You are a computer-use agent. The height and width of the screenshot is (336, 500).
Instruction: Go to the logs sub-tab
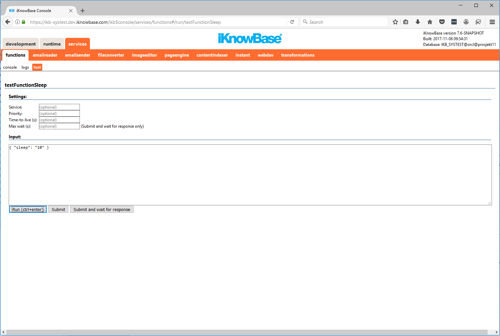[x=25, y=67]
